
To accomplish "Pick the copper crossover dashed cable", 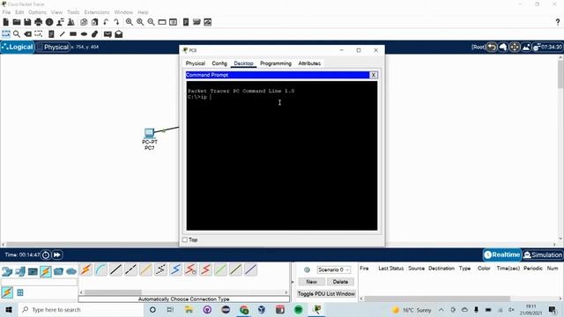I will point(131,269).
